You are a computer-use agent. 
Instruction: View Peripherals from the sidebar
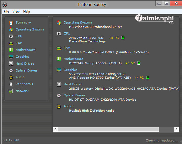[x=24, y=84]
